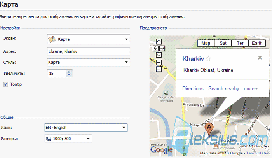272x158 pixels.
Task: Click the size icon in Размеры field
Action: pos(49,139)
